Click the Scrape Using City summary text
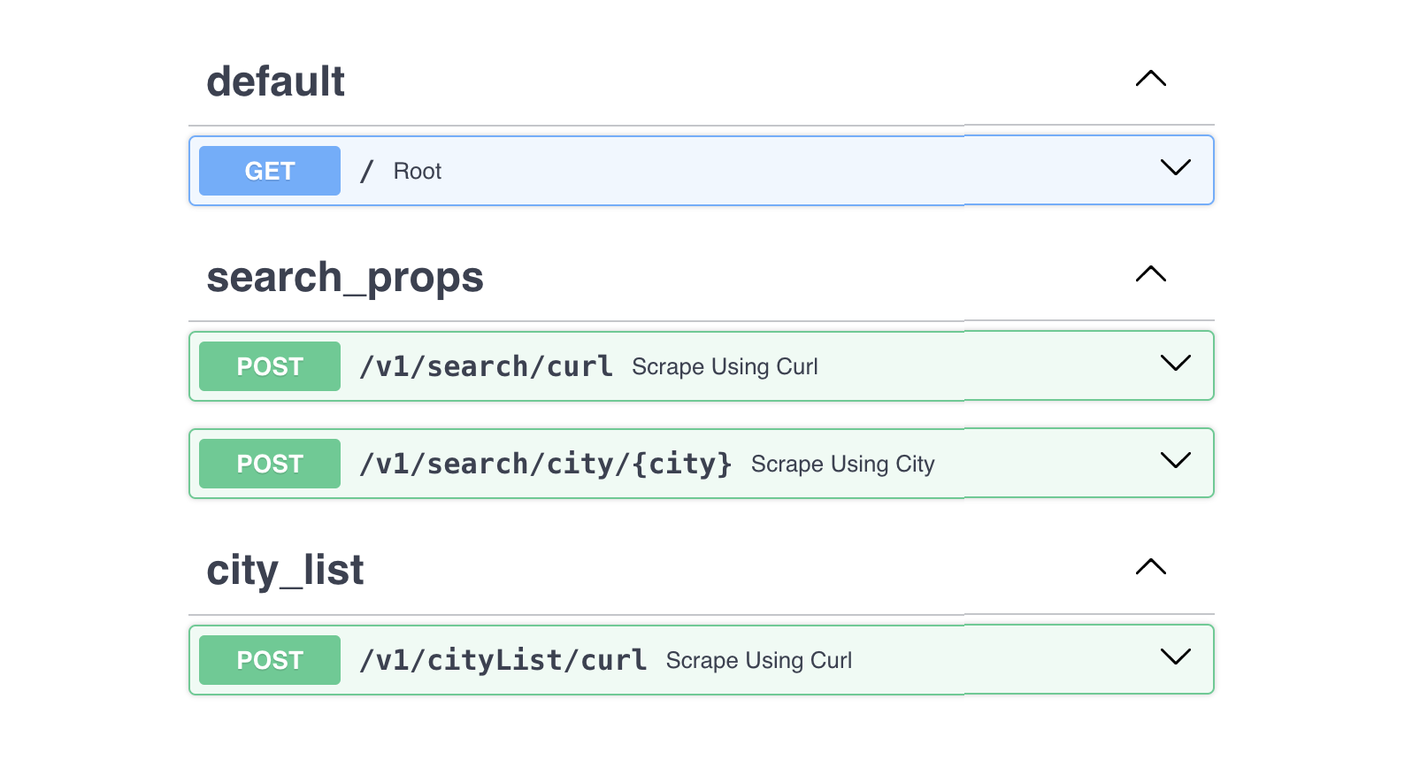The height and width of the screenshot is (768, 1420). pyautogui.click(x=842, y=464)
